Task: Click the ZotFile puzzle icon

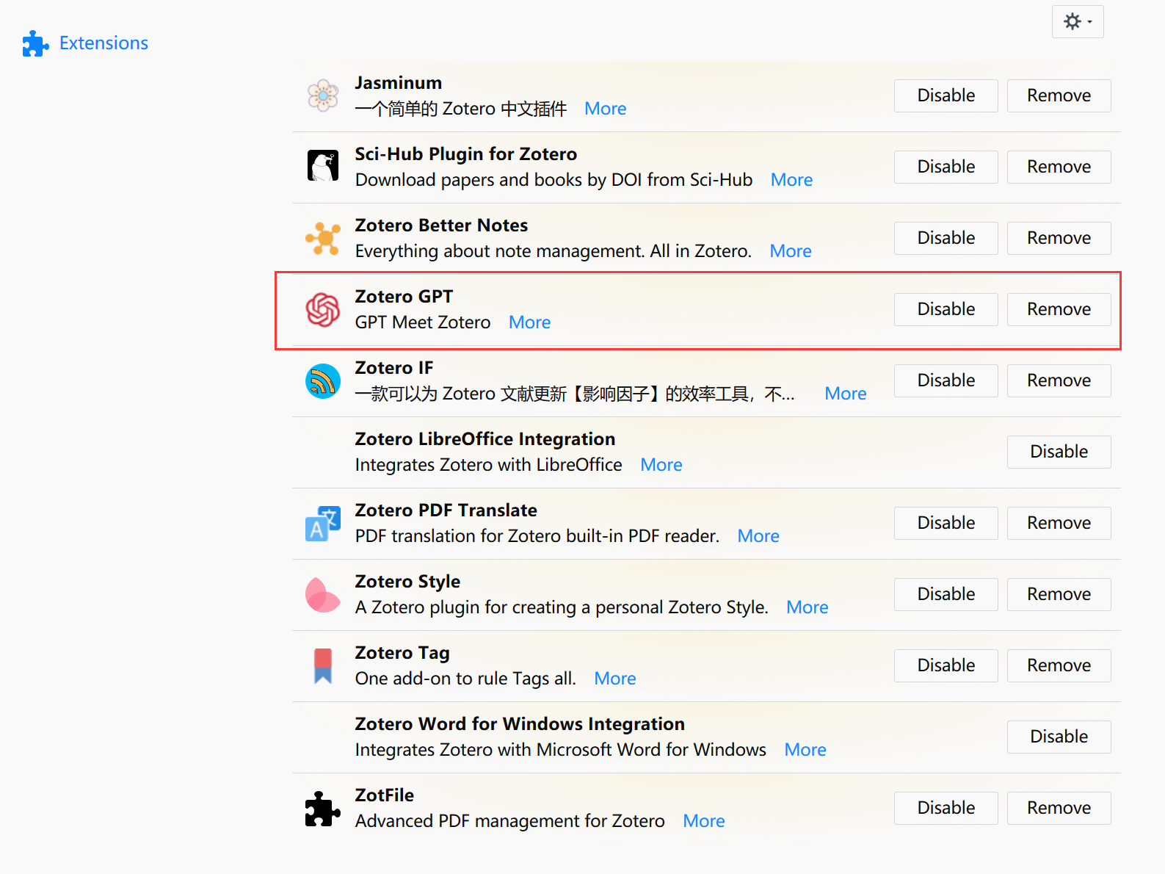Action: point(323,808)
